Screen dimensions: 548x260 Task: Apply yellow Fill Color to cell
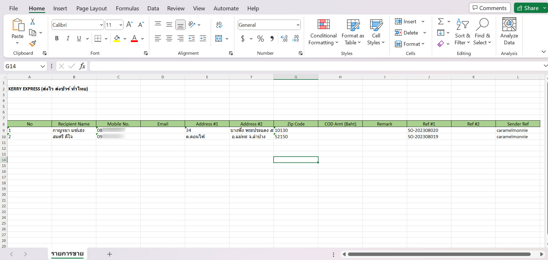117,38
